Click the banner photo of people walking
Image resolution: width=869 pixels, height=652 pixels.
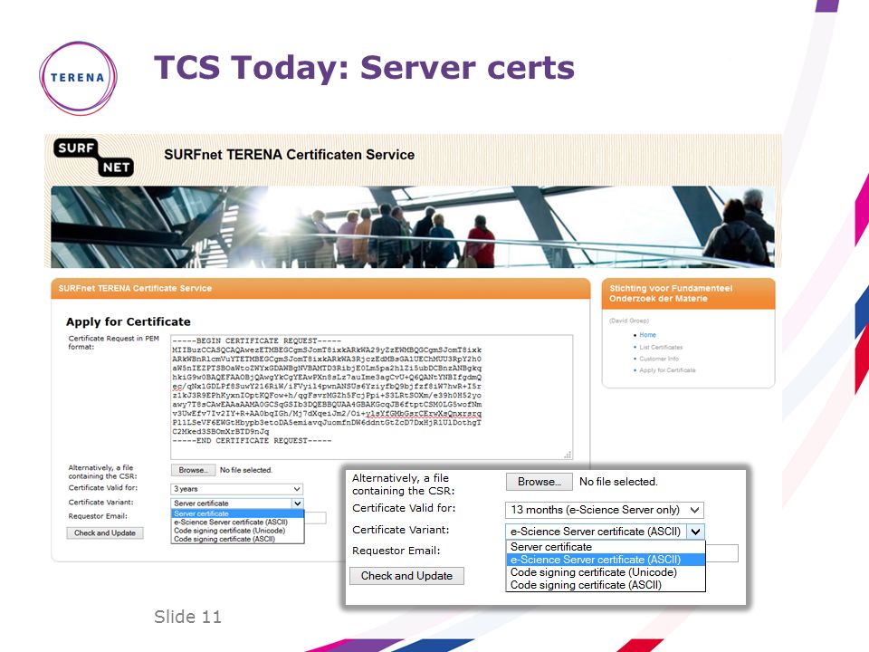(413, 226)
